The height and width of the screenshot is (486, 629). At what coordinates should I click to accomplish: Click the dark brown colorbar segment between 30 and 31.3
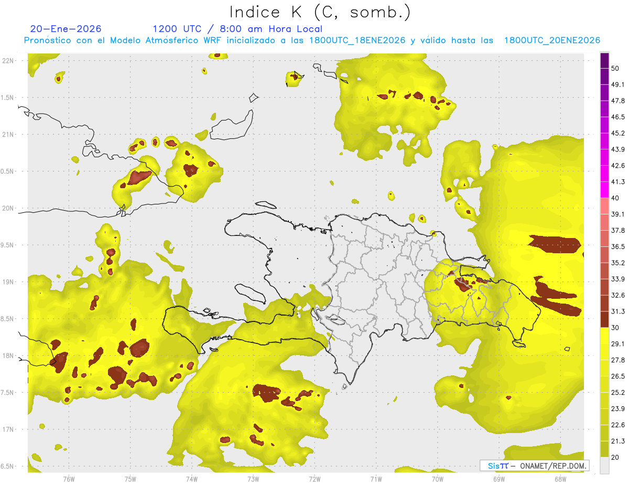click(605, 319)
